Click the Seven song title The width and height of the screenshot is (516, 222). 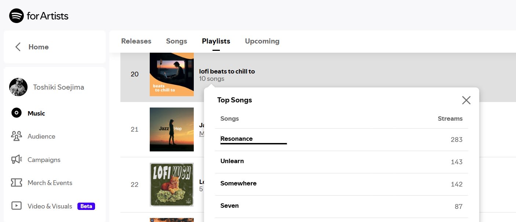[229, 206]
